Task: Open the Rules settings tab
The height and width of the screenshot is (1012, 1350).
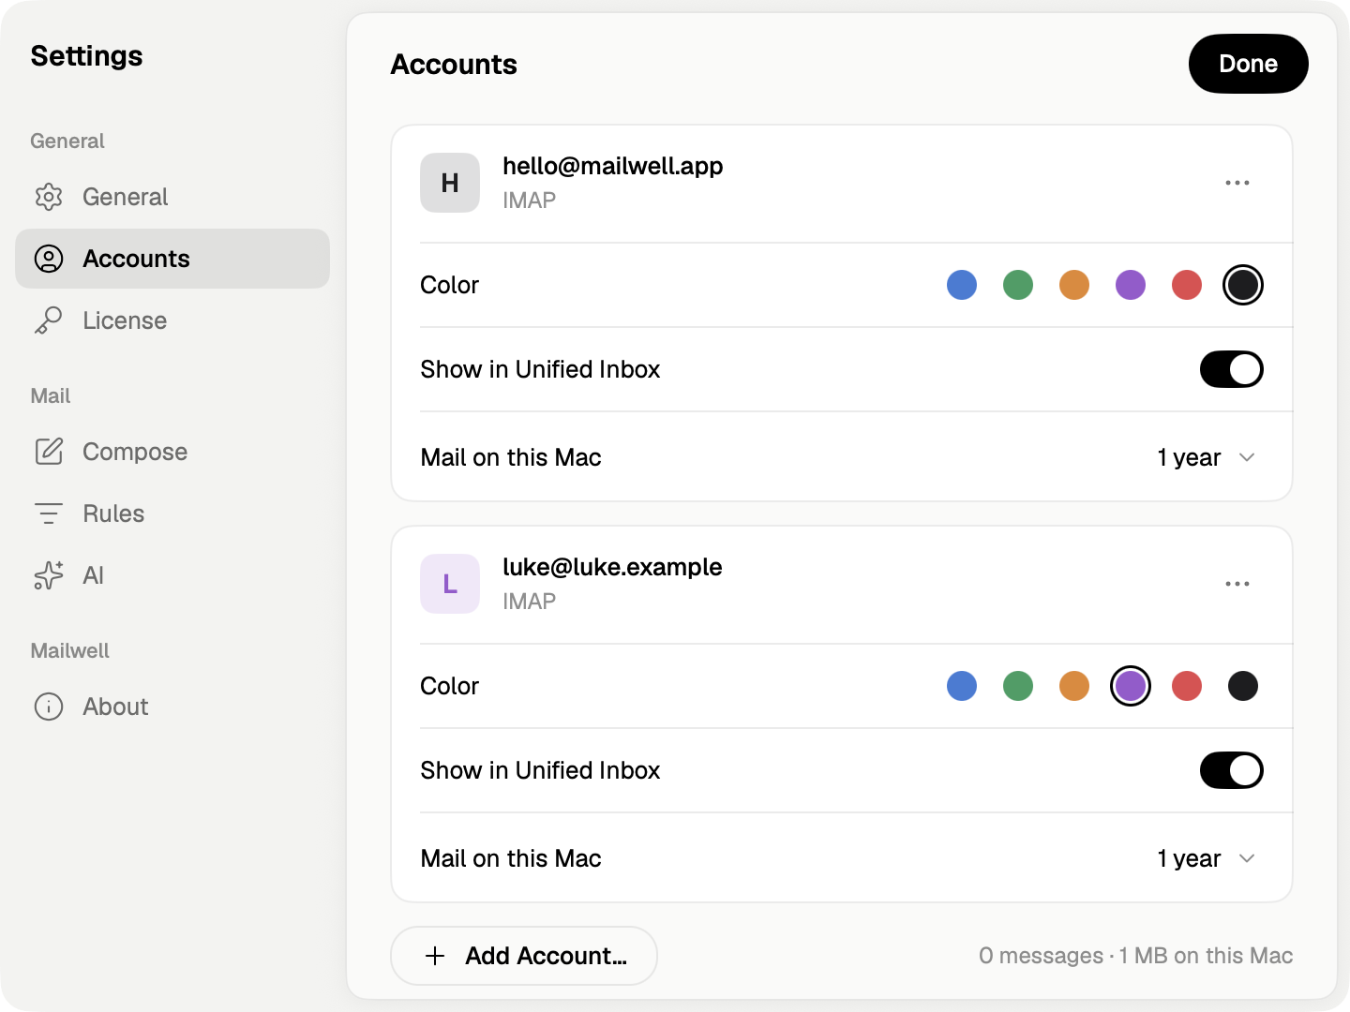Action: coord(172,513)
